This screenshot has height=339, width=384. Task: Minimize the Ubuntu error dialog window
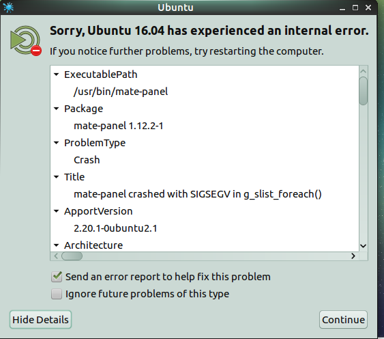tap(342, 9)
